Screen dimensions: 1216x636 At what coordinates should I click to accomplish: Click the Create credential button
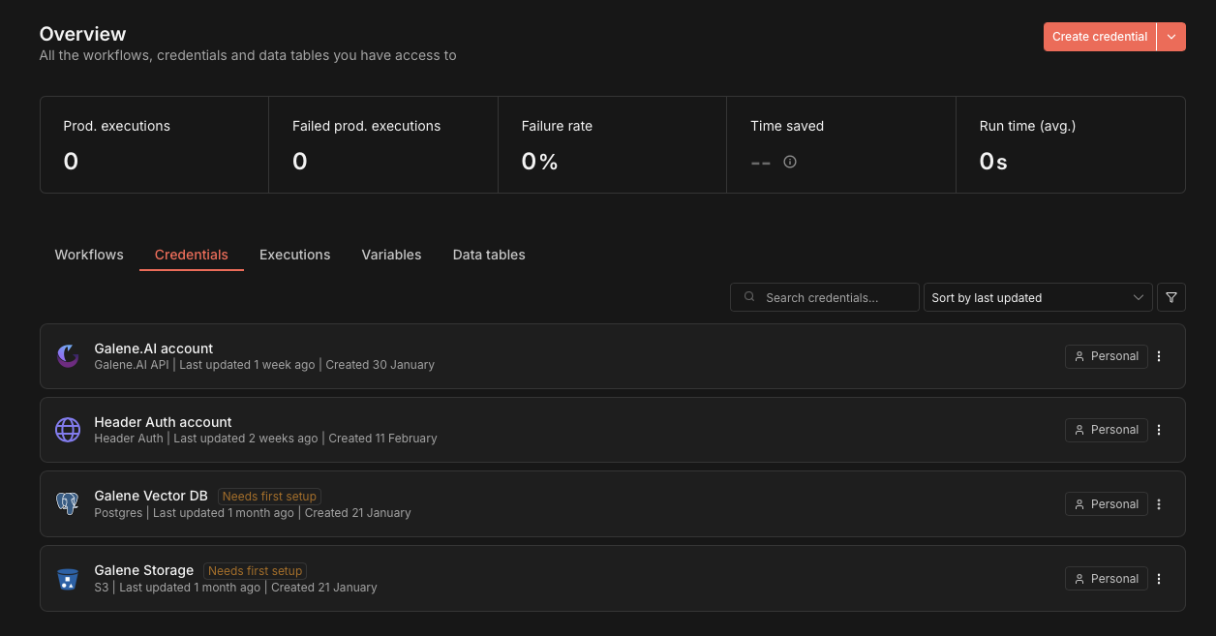[1099, 36]
